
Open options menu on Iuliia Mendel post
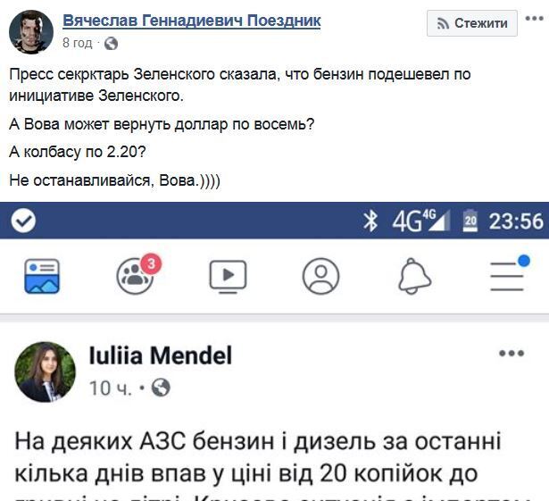point(512,354)
